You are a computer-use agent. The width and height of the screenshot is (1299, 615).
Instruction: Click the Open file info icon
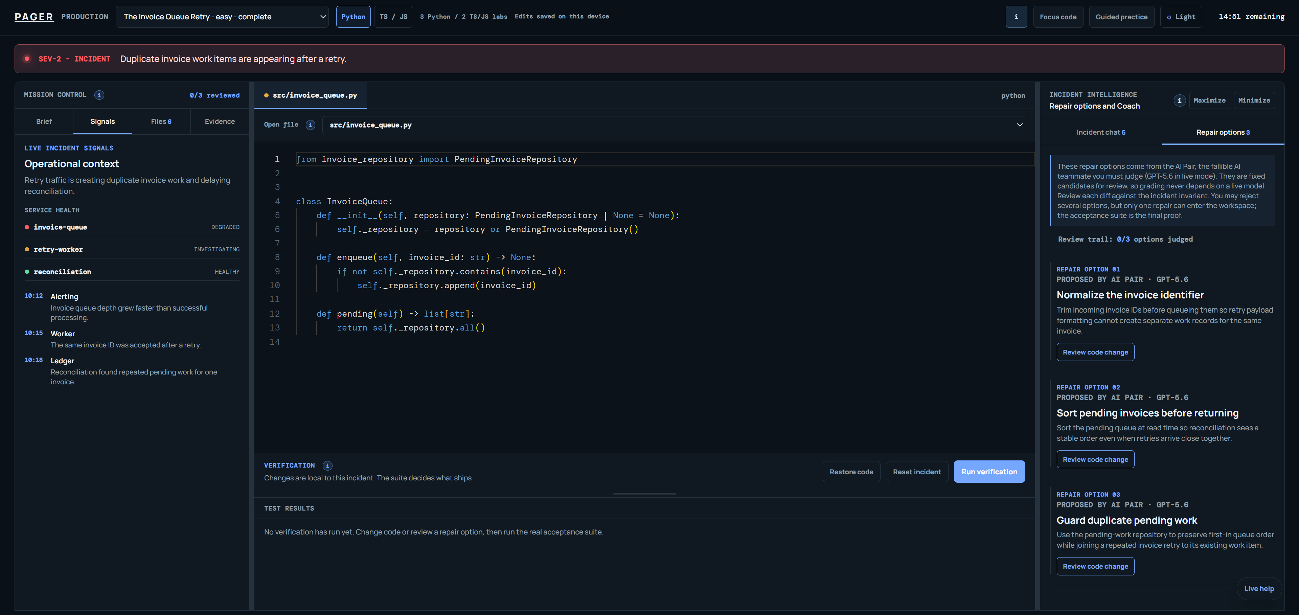pos(311,124)
